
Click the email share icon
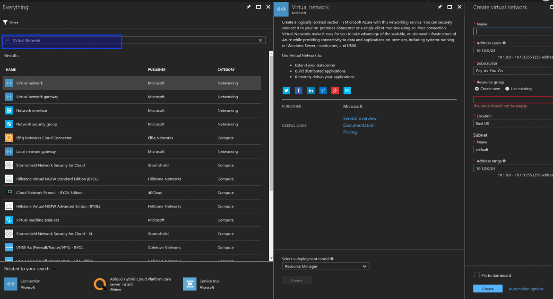[x=347, y=90]
